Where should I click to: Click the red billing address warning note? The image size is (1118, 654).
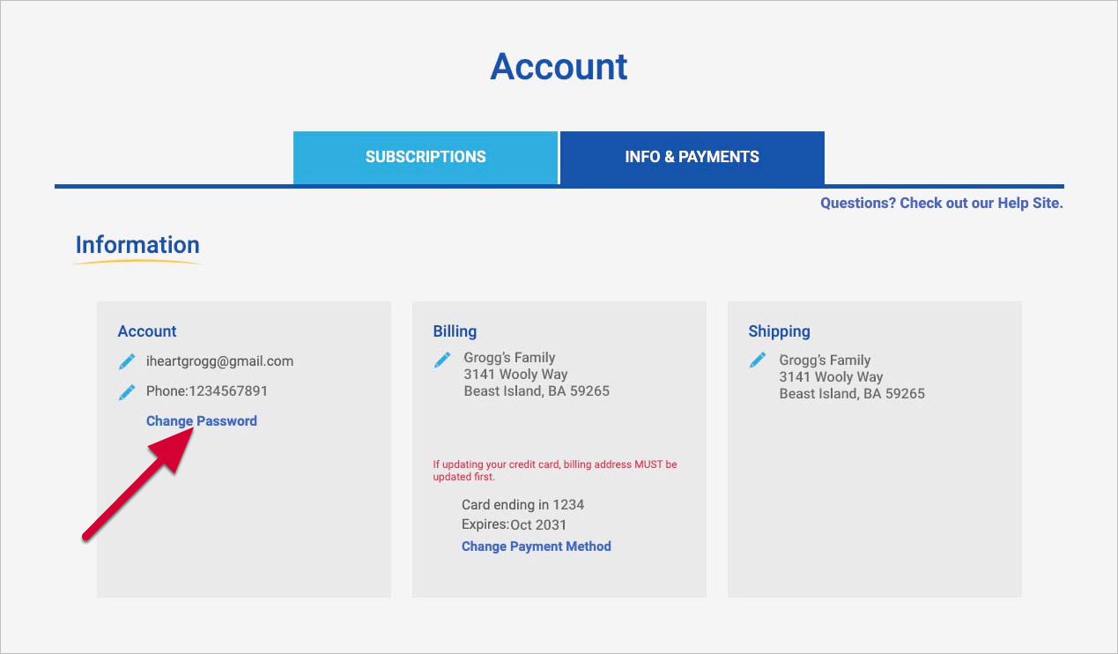[555, 471]
